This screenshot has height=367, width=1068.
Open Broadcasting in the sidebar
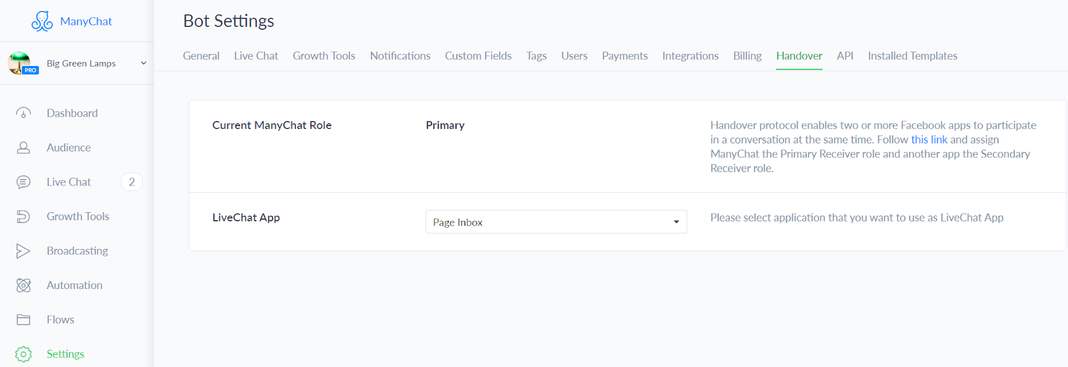77,251
